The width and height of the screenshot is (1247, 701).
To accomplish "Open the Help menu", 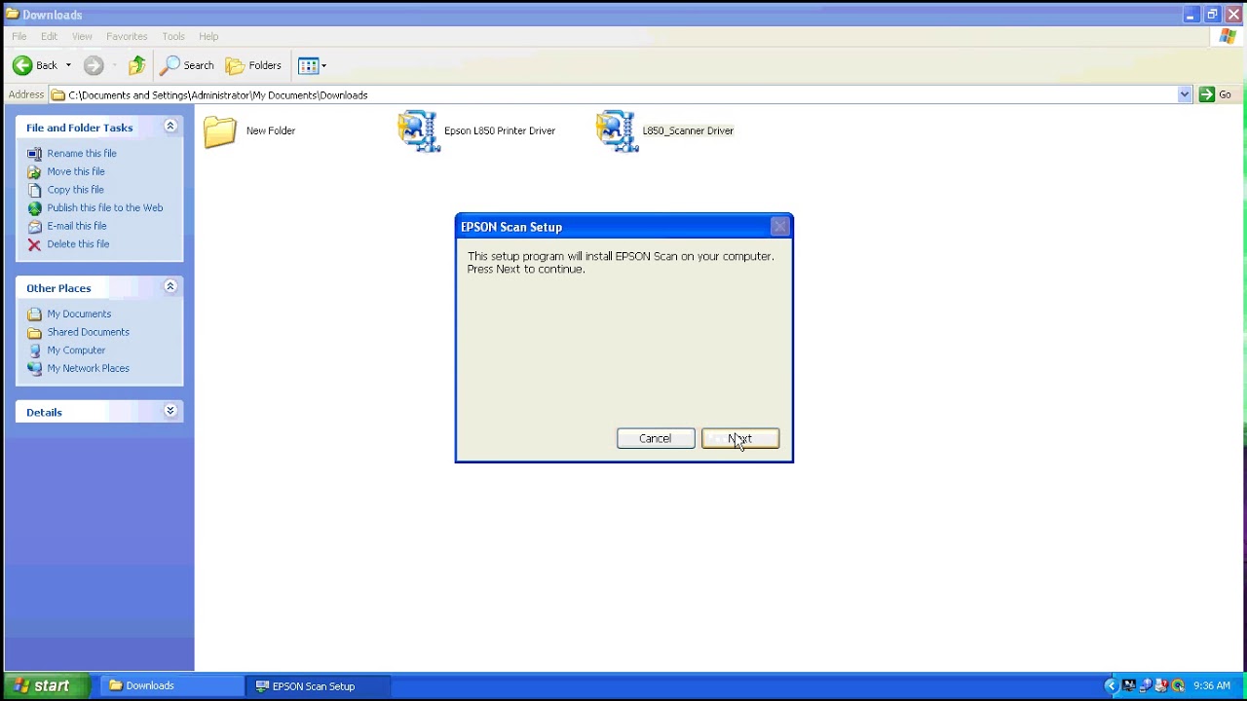I will click(x=208, y=36).
